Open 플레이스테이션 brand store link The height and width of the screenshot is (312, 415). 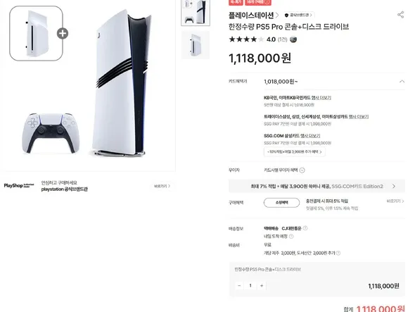click(253, 15)
